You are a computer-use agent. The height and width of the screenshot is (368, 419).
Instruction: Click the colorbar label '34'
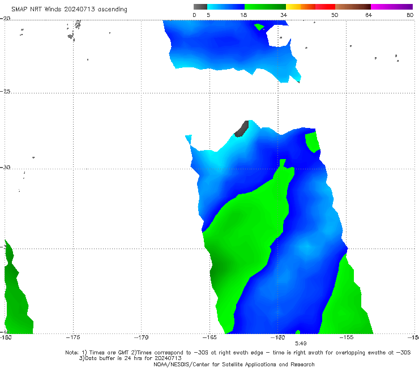click(x=284, y=15)
